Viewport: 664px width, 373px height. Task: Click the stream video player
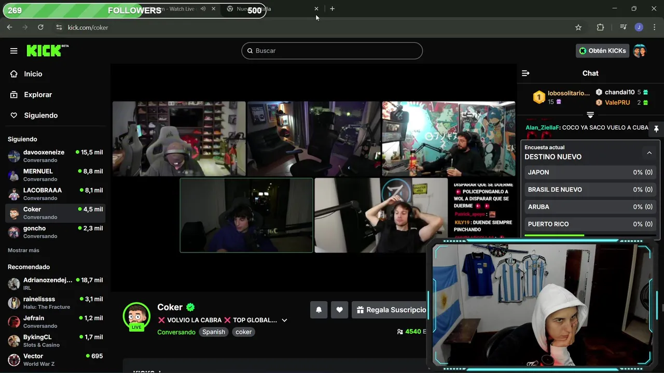coord(314,177)
